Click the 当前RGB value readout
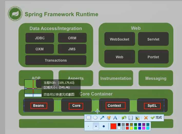Image resolution: width=182 pixels, height=134 pixels. (59, 83)
